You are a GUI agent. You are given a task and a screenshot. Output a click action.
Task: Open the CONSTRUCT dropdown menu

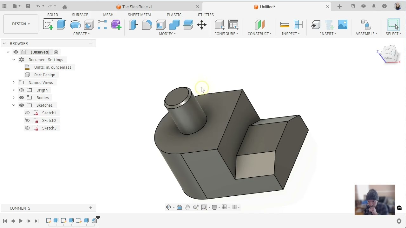[259, 34]
